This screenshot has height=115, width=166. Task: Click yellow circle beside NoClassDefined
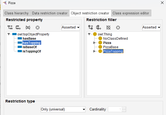pos(100,38)
